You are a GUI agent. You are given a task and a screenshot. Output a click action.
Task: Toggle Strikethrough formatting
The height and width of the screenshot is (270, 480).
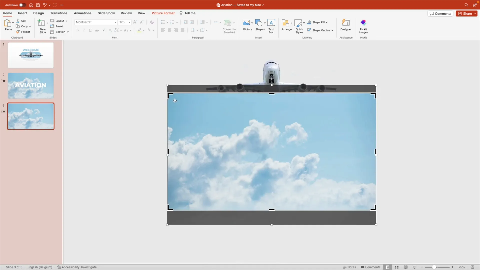pyautogui.click(x=97, y=30)
